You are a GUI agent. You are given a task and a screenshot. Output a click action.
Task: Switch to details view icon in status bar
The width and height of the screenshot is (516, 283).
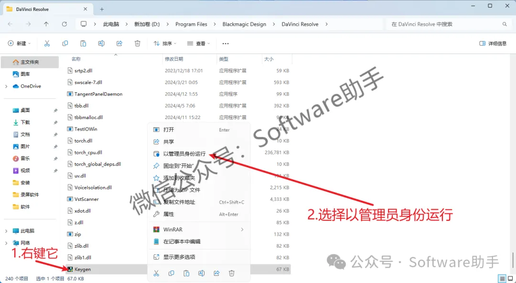click(502, 278)
